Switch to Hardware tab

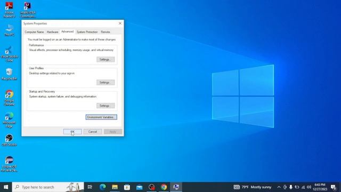(52, 32)
